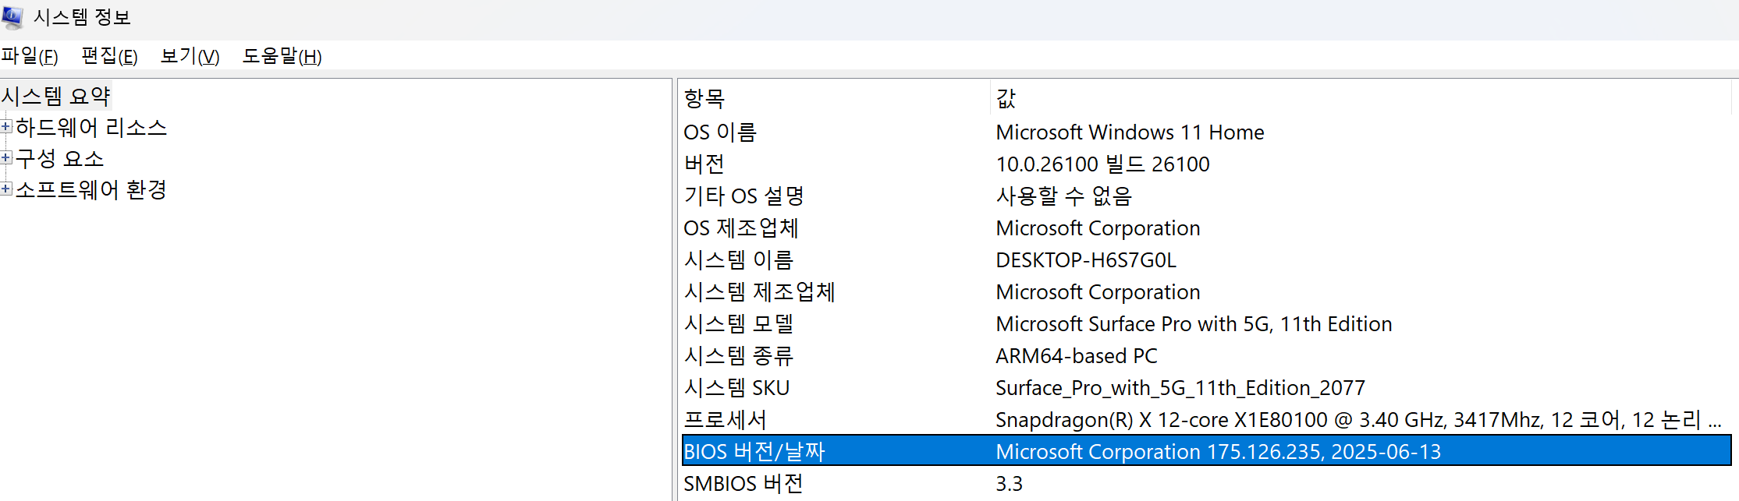Select the OS 이름 row label
This screenshot has height=501, width=1739.
click(x=720, y=132)
